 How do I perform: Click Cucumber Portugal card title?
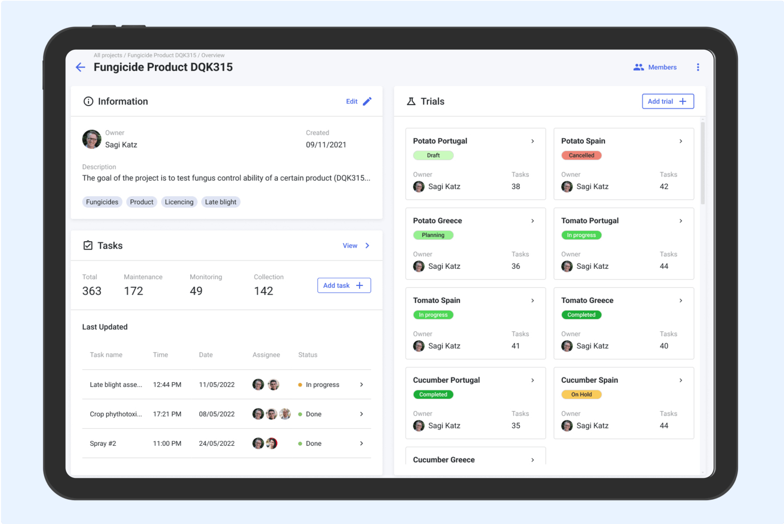(x=446, y=381)
